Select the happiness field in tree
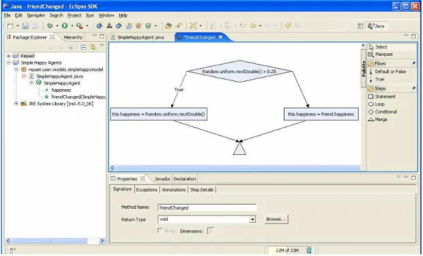Screen dimensions: 423x256 pos(61,90)
